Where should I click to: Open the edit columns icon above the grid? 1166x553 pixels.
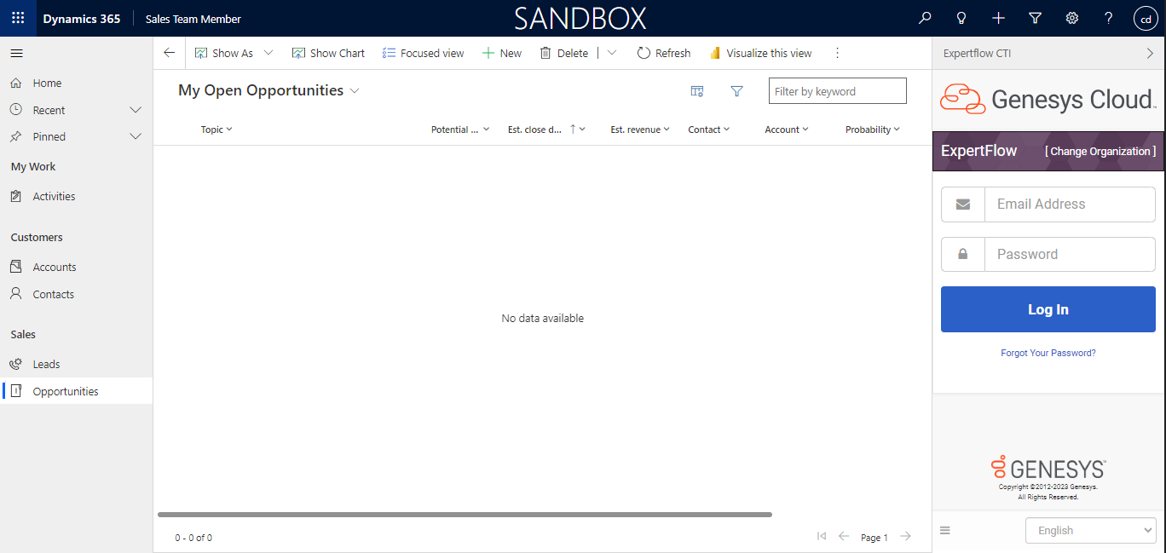[x=697, y=90]
